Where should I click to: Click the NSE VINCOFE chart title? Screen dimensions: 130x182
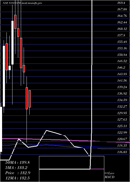pos(12,3)
